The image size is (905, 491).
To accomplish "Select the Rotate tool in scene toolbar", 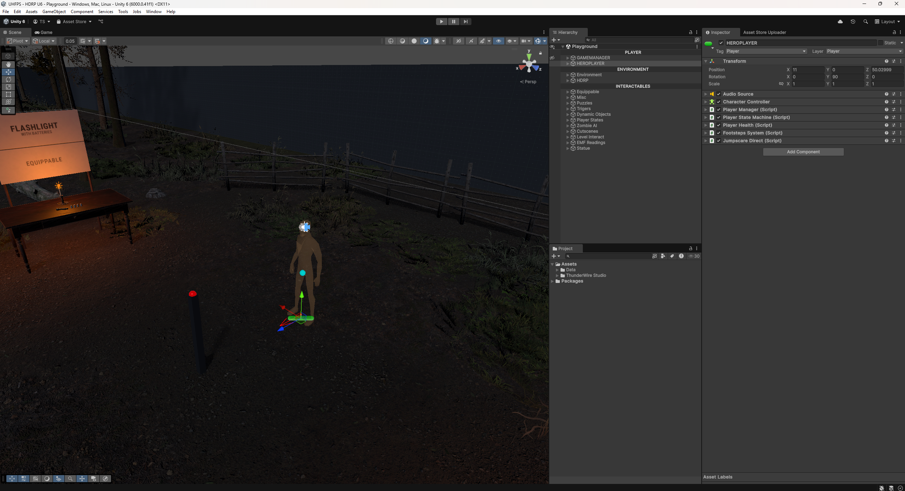I will tap(8, 79).
